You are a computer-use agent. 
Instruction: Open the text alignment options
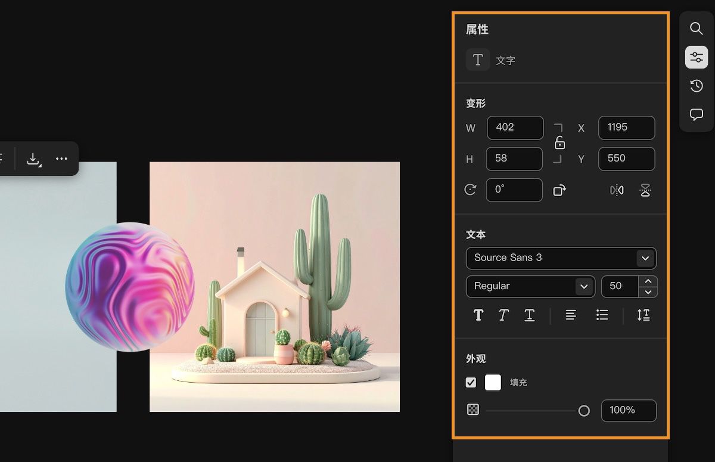(x=570, y=315)
